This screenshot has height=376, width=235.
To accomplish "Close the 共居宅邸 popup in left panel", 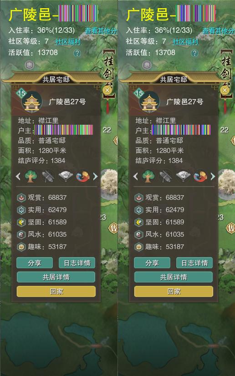I will pos(107,90).
